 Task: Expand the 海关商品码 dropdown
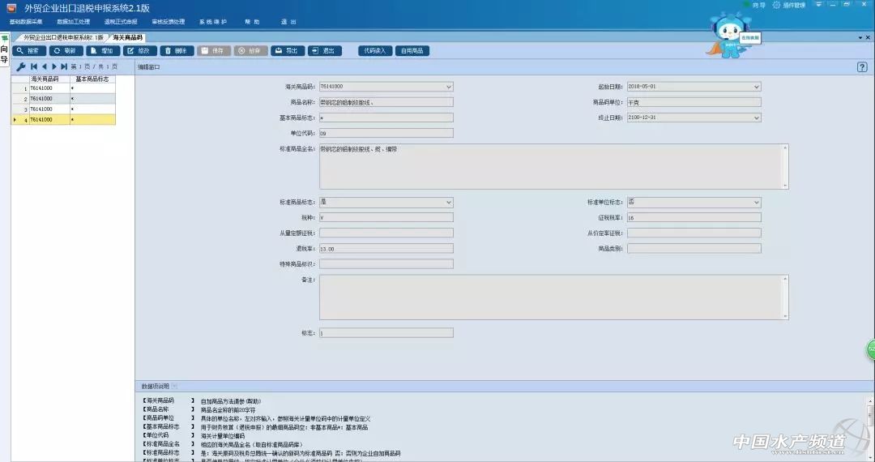[449, 87]
